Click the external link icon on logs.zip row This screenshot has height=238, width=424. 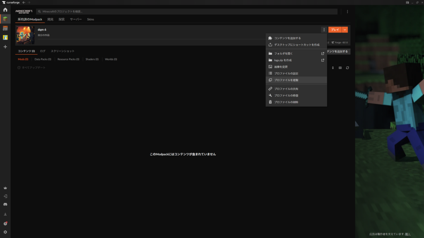(323, 60)
